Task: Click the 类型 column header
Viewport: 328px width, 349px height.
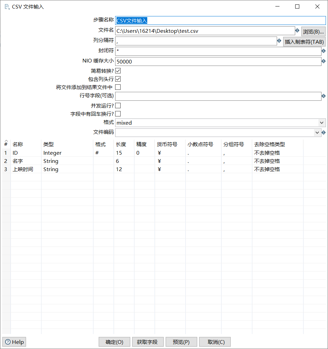Action: click(49, 144)
